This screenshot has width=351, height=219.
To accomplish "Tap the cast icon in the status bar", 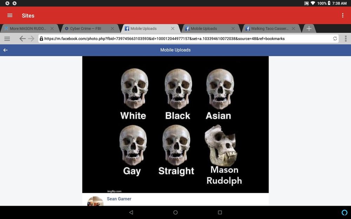I will tap(306, 4).
